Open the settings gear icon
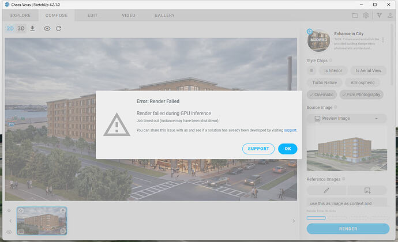 pyautogui.click(x=366, y=16)
